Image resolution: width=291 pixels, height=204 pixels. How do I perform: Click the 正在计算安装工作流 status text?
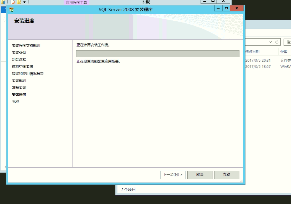[93, 45]
